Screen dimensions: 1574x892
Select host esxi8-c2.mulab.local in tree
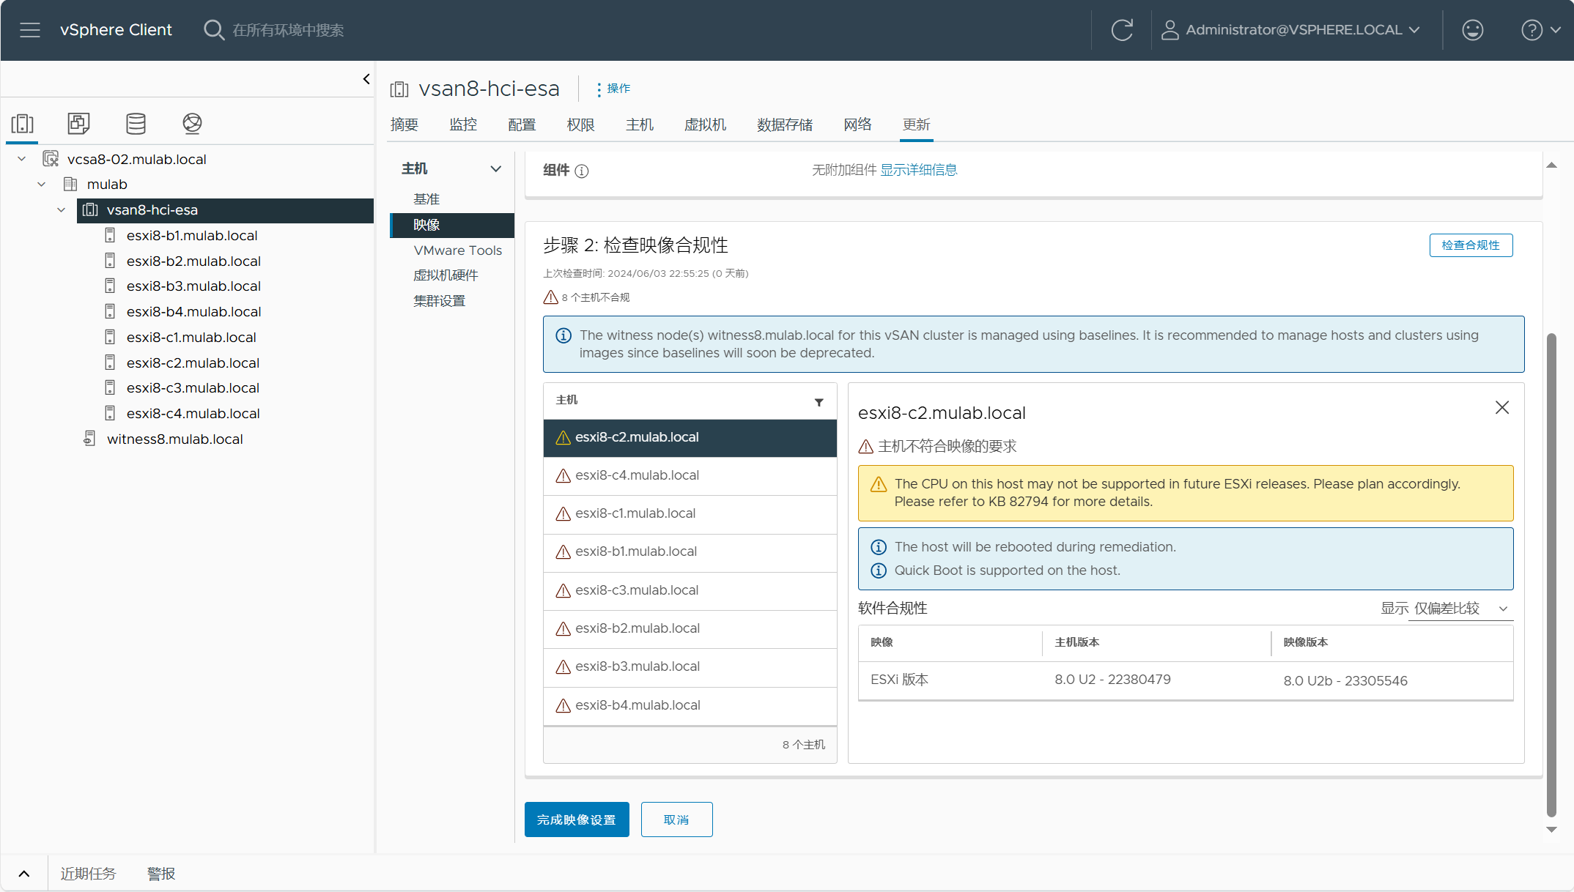[x=193, y=363]
